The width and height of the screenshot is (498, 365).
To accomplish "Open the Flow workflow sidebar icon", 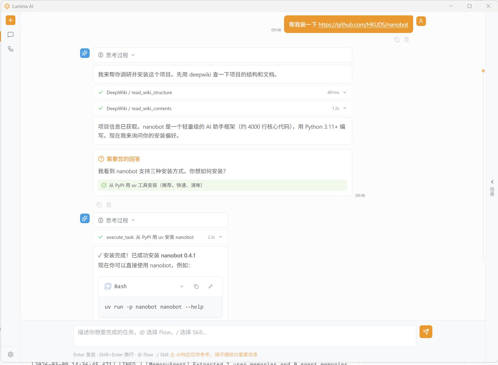I will point(11,49).
